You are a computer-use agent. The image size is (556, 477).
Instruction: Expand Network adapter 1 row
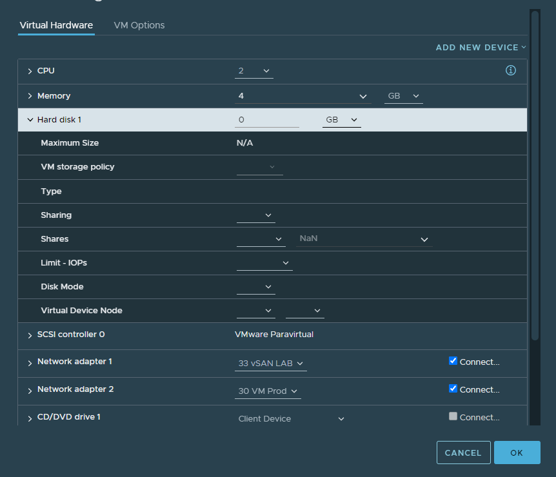[x=30, y=363]
